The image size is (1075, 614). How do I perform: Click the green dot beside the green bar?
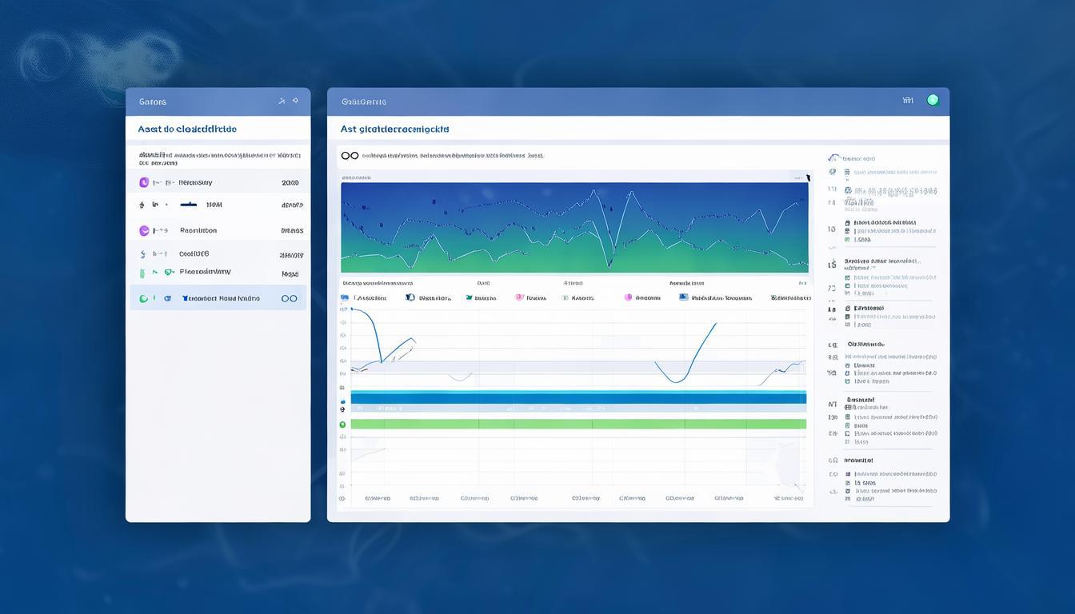[x=343, y=425]
